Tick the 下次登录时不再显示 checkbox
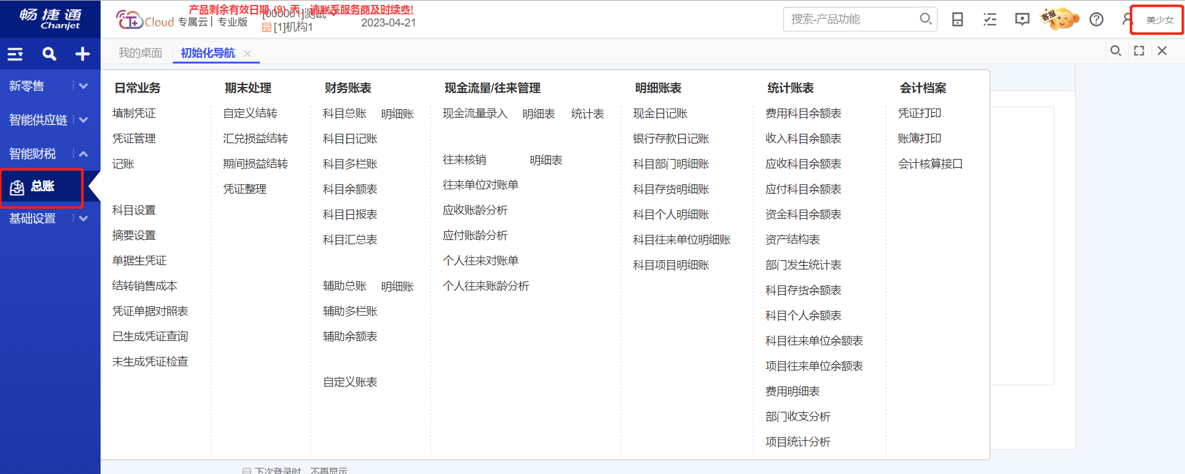1185x474 pixels. pos(247,471)
